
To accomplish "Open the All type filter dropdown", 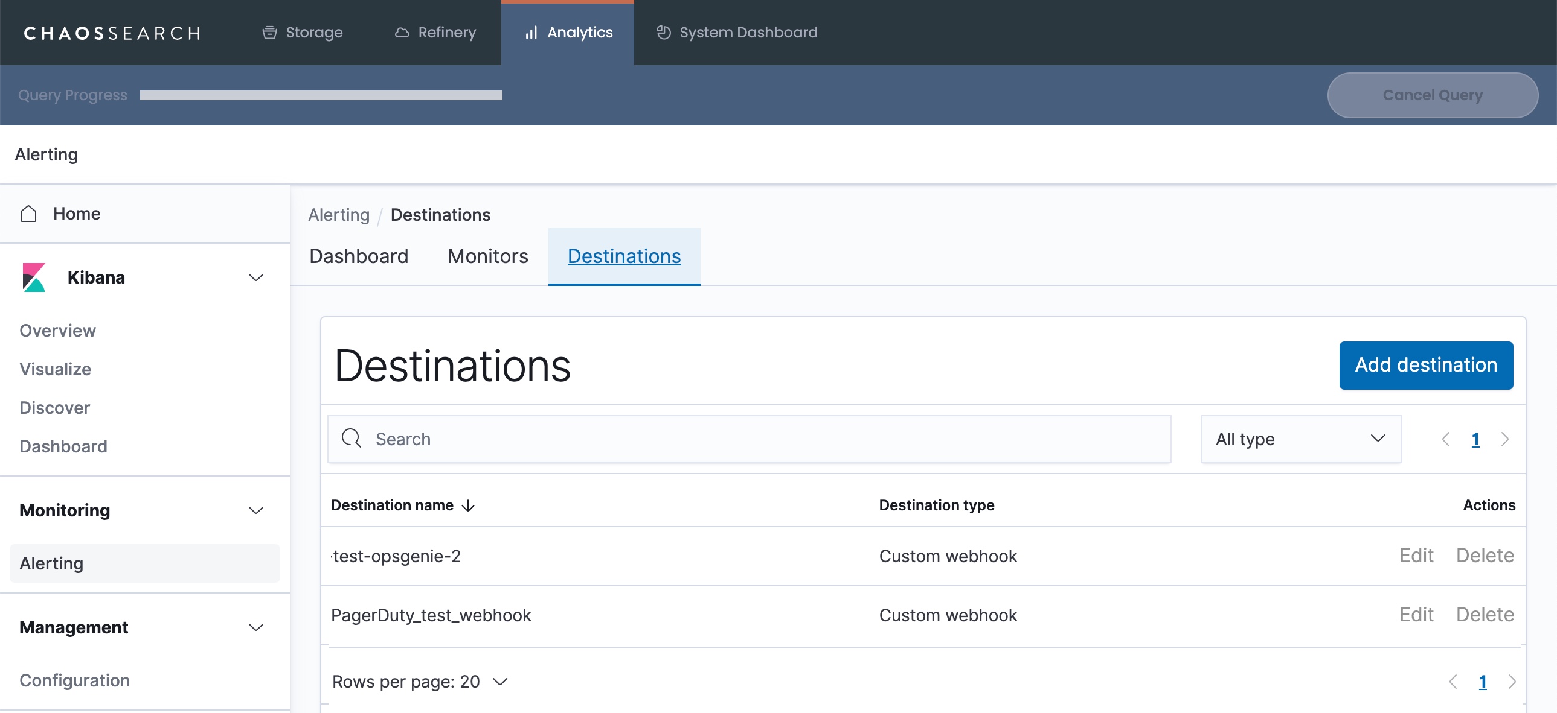I will coord(1300,439).
